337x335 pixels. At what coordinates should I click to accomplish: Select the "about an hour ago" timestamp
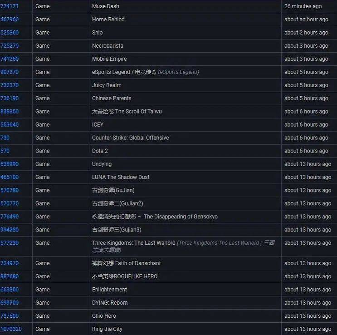pyautogui.click(x=306, y=20)
